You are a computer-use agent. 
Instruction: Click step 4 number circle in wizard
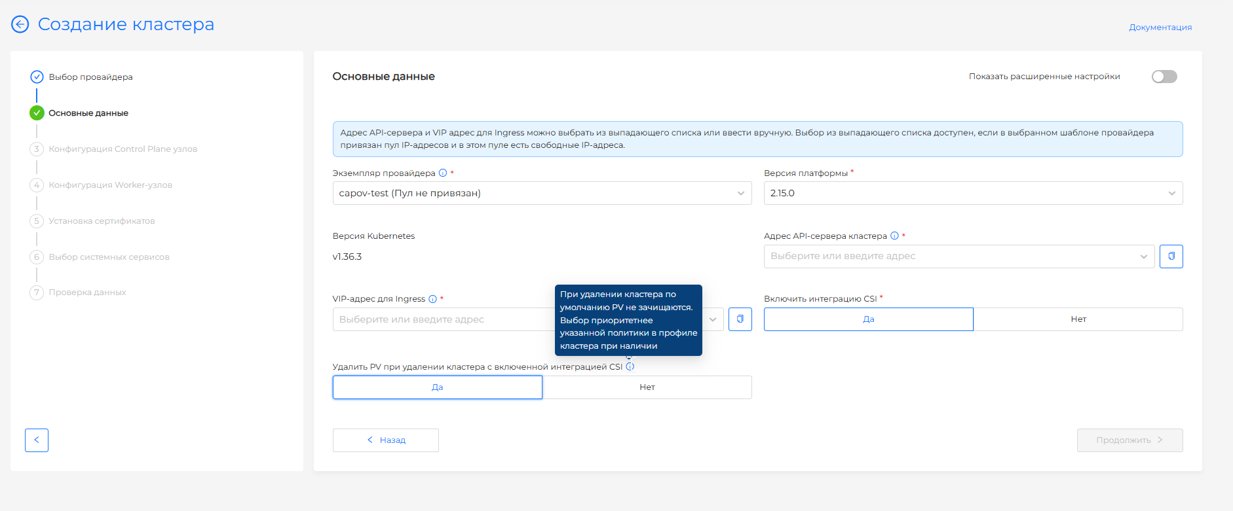37,185
